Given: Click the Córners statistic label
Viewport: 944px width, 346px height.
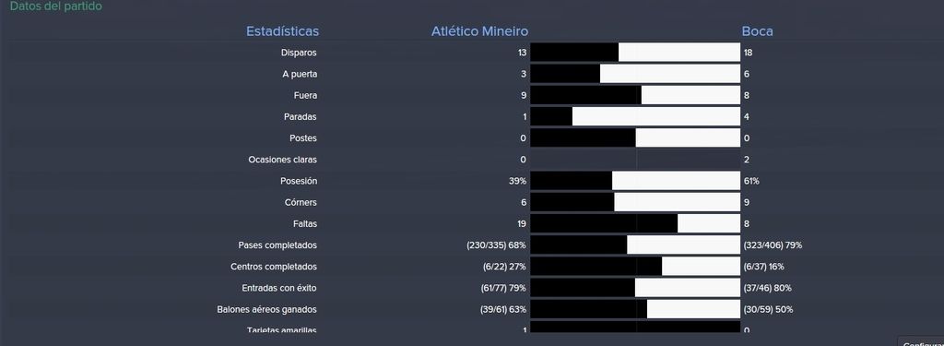Looking at the screenshot, I should 301,203.
